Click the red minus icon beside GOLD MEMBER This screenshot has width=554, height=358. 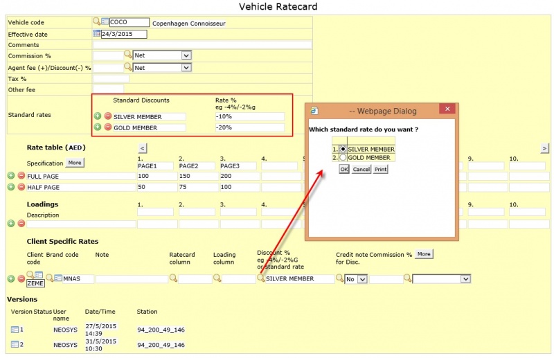click(x=108, y=127)
